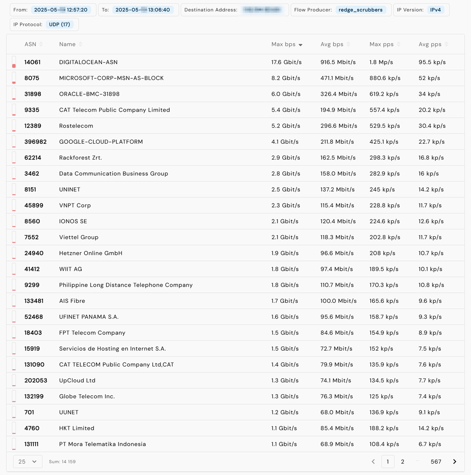The height and width of the screenshot is (475, 471).
Task: Open IP Version filter IPv4
Action: (x=435, y=10)
